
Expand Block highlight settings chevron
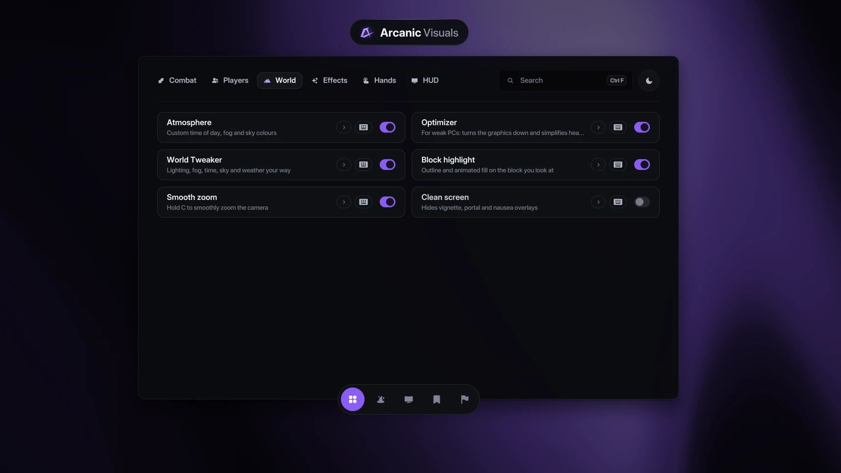pos(598,164)
